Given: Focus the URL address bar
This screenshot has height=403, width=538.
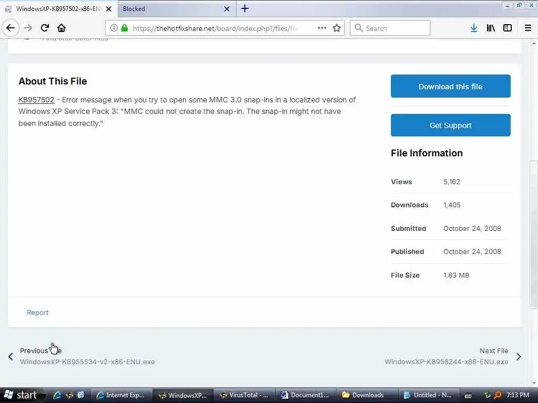Looking at the screenshot, I should pos(216,28).
